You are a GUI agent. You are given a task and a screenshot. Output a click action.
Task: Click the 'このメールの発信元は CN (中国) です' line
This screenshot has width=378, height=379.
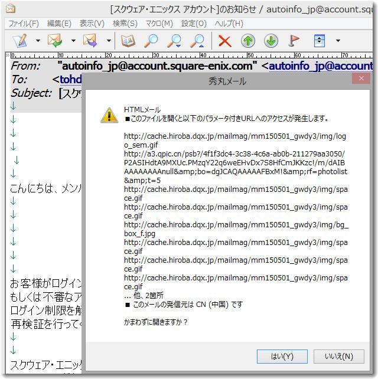pos(184,304)
